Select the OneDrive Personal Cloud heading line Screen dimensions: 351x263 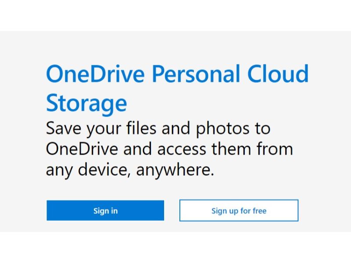pyautogui.click(x=177, y=74)
